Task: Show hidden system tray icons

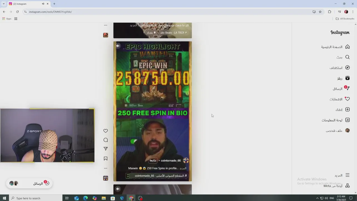Action: (317, 198)
